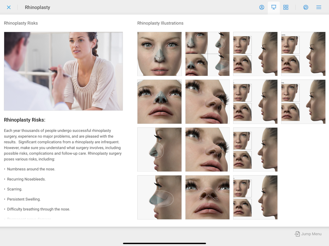
Task: Click the X close icon top left
Action: point(9,7)
